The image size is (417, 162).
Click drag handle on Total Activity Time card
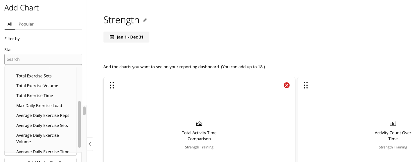112,85
